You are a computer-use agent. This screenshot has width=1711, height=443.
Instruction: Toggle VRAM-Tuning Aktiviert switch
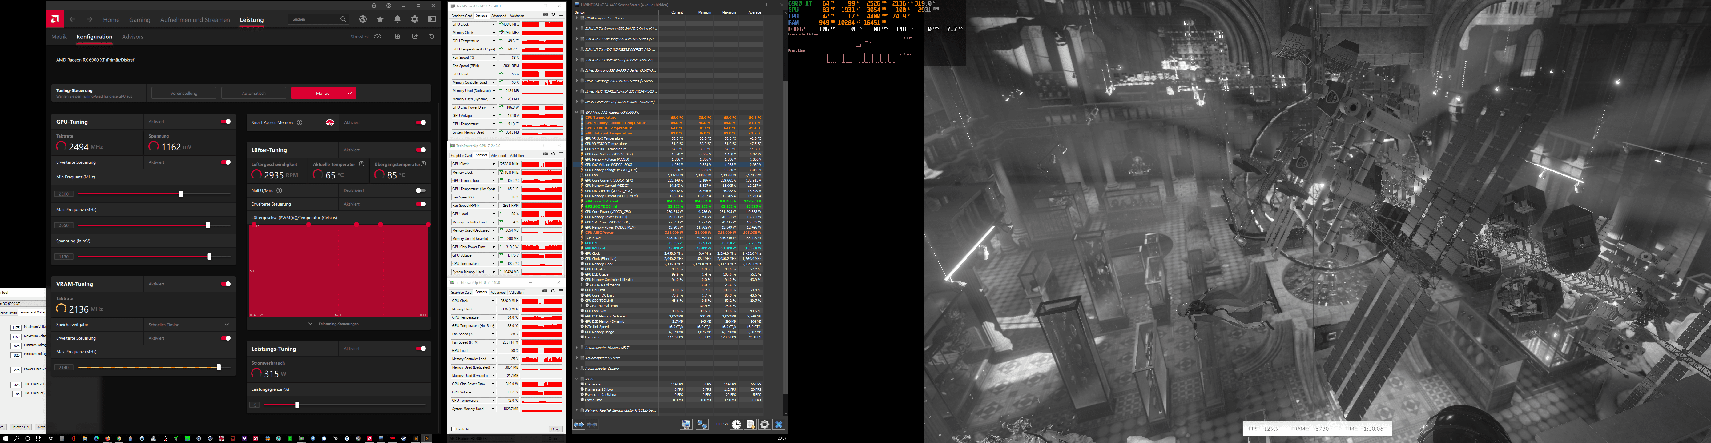[226, 284]
